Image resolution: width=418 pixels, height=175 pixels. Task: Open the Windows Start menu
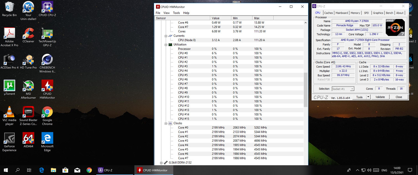(x=6, y=170)
